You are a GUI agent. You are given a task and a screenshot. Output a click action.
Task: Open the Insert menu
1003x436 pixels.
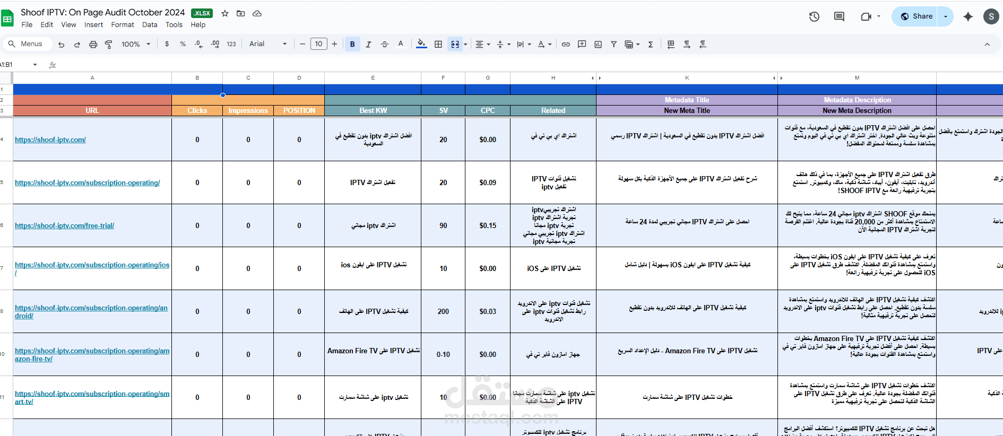click(x=93, y=24)
